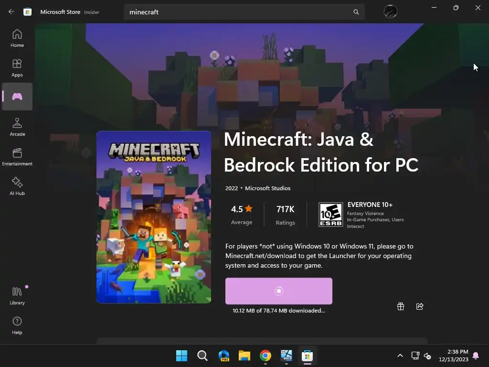The height and width of the screenshot is (367, 489).
Task: Click the taskbar icon left of Microsoft Store
Action: point(287,356)
